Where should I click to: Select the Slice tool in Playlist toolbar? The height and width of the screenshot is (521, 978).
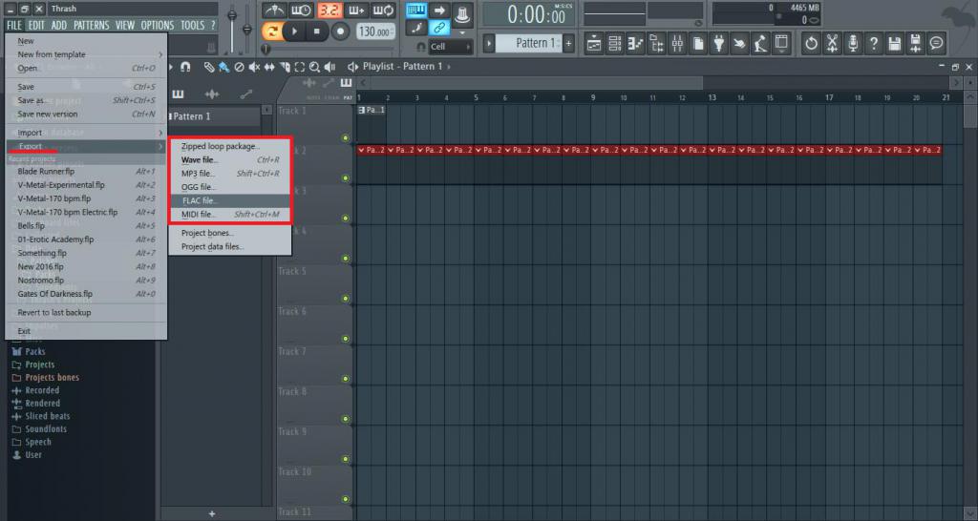[285, 67]
